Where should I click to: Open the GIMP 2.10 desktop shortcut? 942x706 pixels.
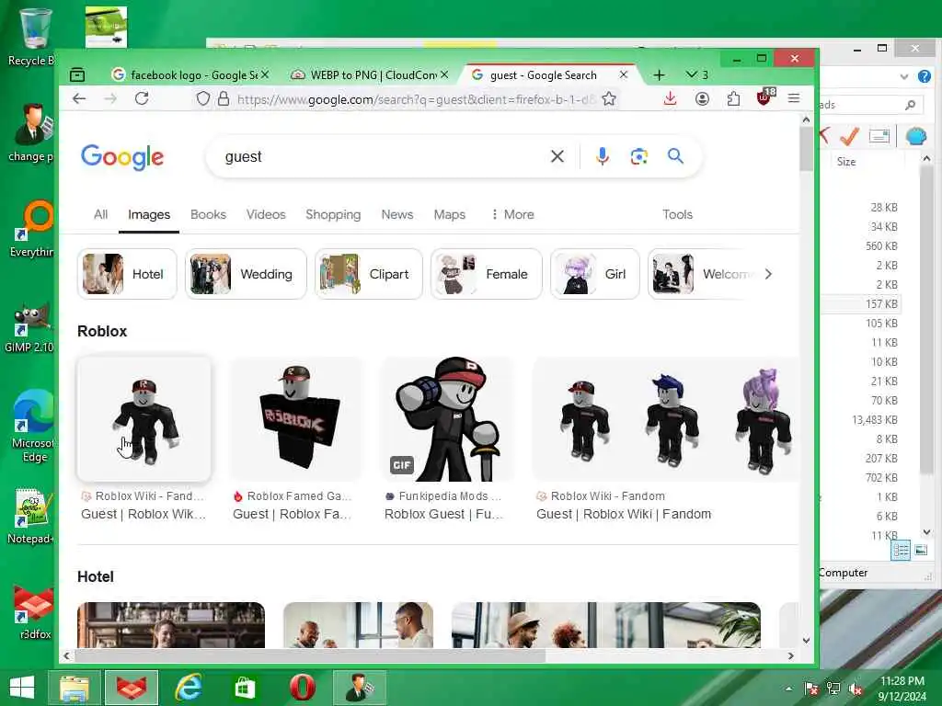(x=29, y=328)
